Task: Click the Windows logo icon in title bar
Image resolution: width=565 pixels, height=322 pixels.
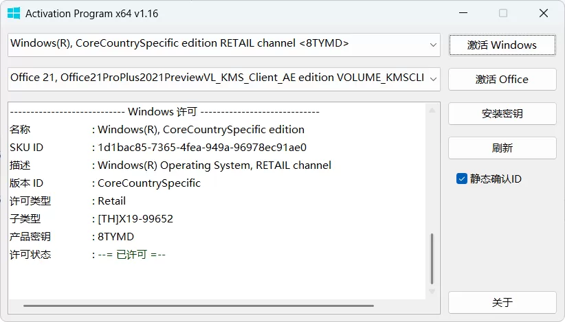Action: 14,13
